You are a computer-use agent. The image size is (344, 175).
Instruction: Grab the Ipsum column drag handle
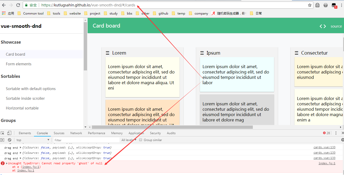(x=202, y=53)
